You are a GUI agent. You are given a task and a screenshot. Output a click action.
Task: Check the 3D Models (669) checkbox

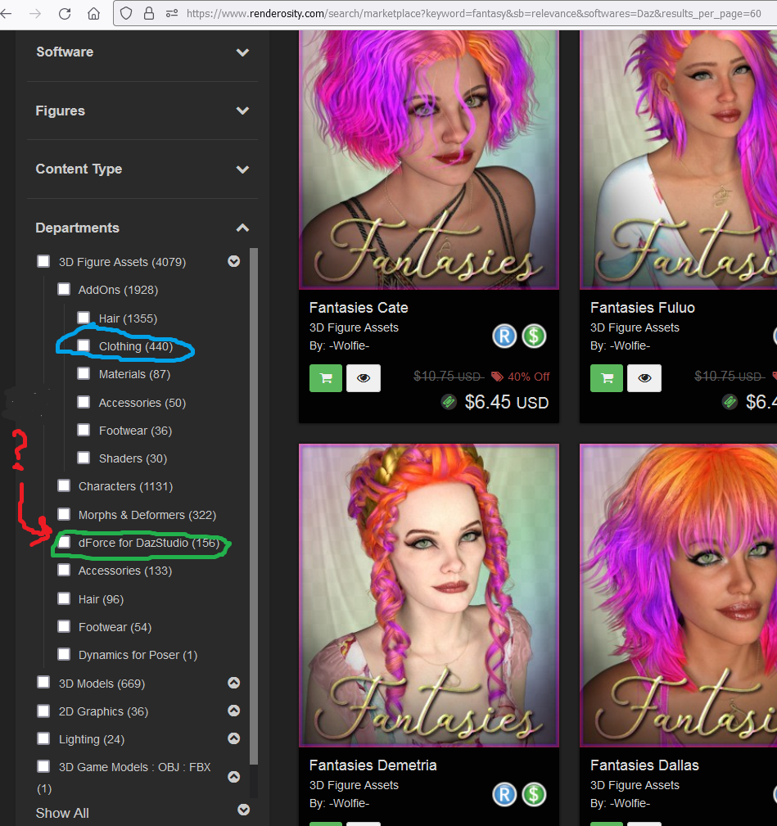click(x=43, y=683)
